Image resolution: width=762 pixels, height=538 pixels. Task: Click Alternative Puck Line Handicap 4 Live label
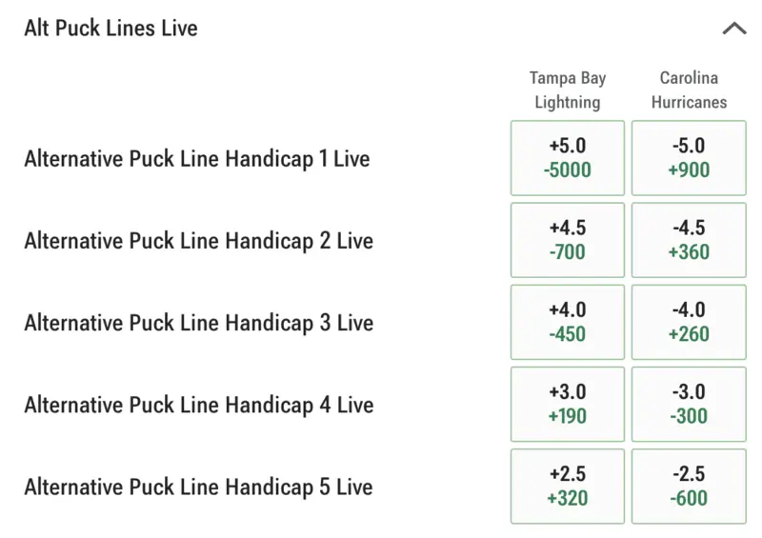(199, 406)
